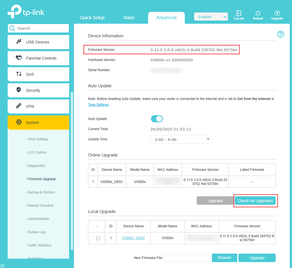Click the QoS arrows icon

(x=19, y=74)
